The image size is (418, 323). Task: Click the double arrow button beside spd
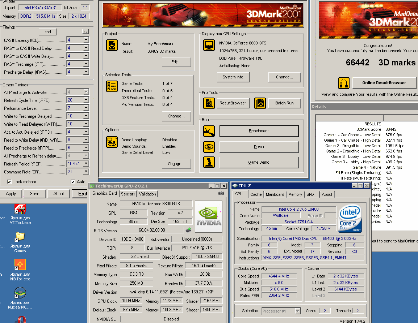pos(85,32)
